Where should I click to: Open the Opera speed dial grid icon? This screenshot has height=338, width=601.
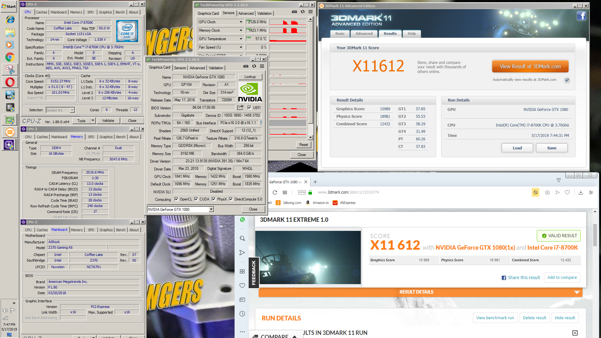pyautogui.click(x=285, y=192)
